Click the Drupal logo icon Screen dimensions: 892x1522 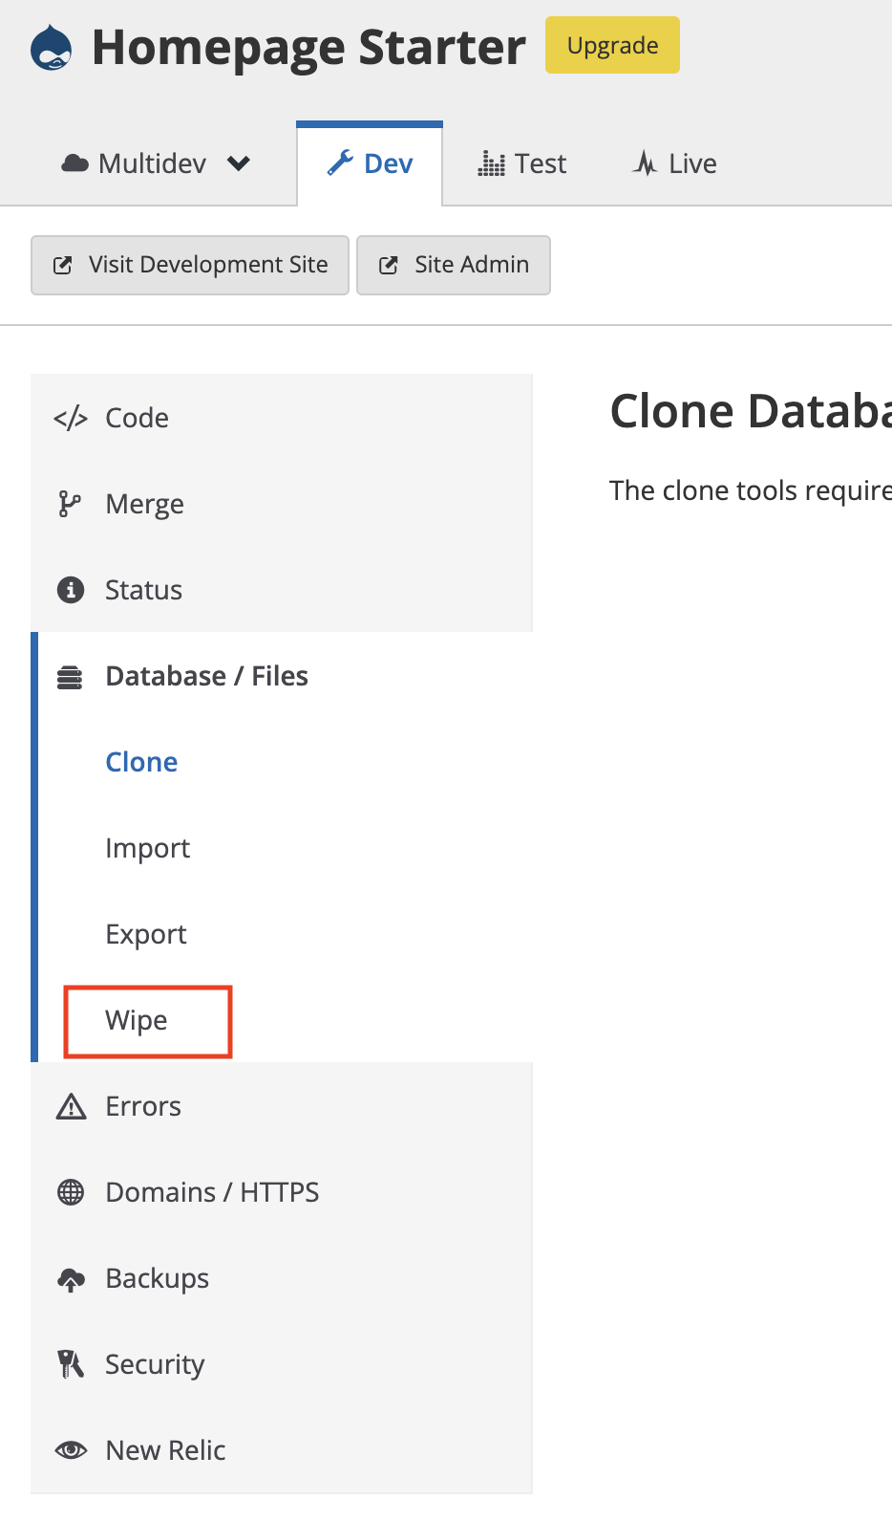tap(52, 48)
